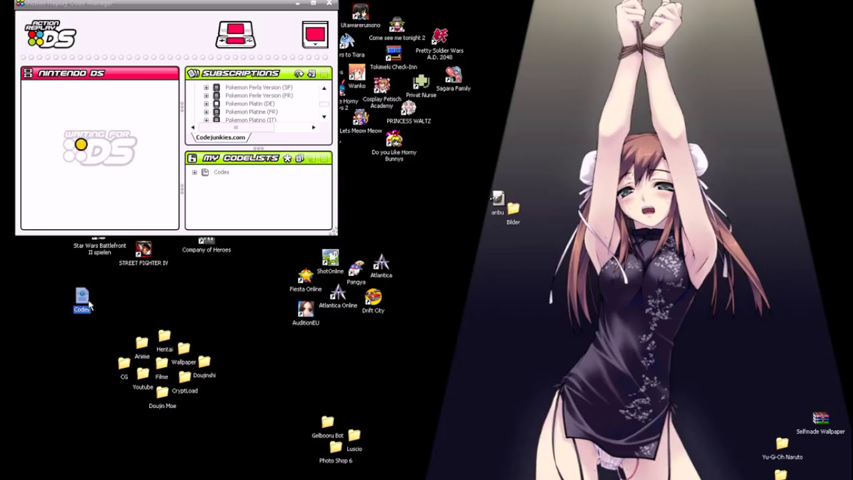Screen dimensions: 853x480
Task: Click the Action Replay DS logo
Action: point(51,34)
